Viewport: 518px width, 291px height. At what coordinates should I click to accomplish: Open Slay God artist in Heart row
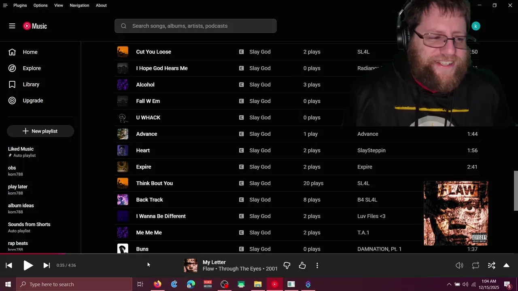tap(260, 150)
